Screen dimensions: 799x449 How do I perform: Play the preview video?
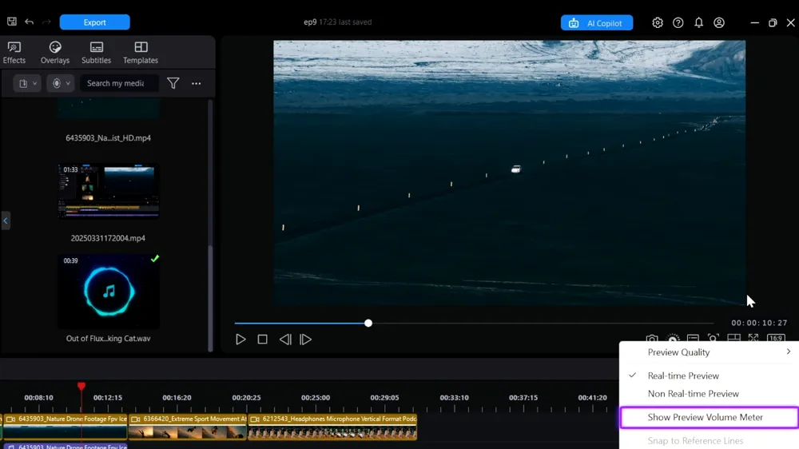click(x=240, y=340)
